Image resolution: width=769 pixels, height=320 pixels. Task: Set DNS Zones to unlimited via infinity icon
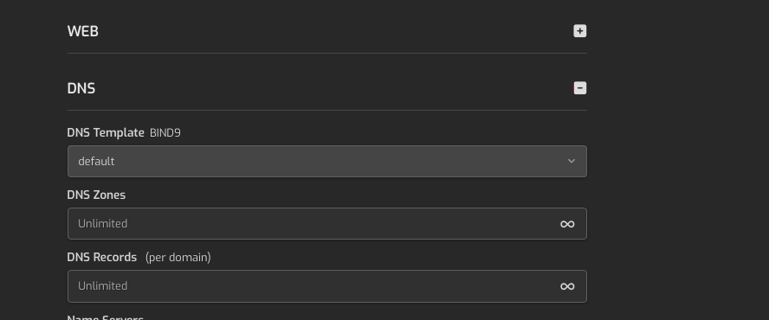567,224
